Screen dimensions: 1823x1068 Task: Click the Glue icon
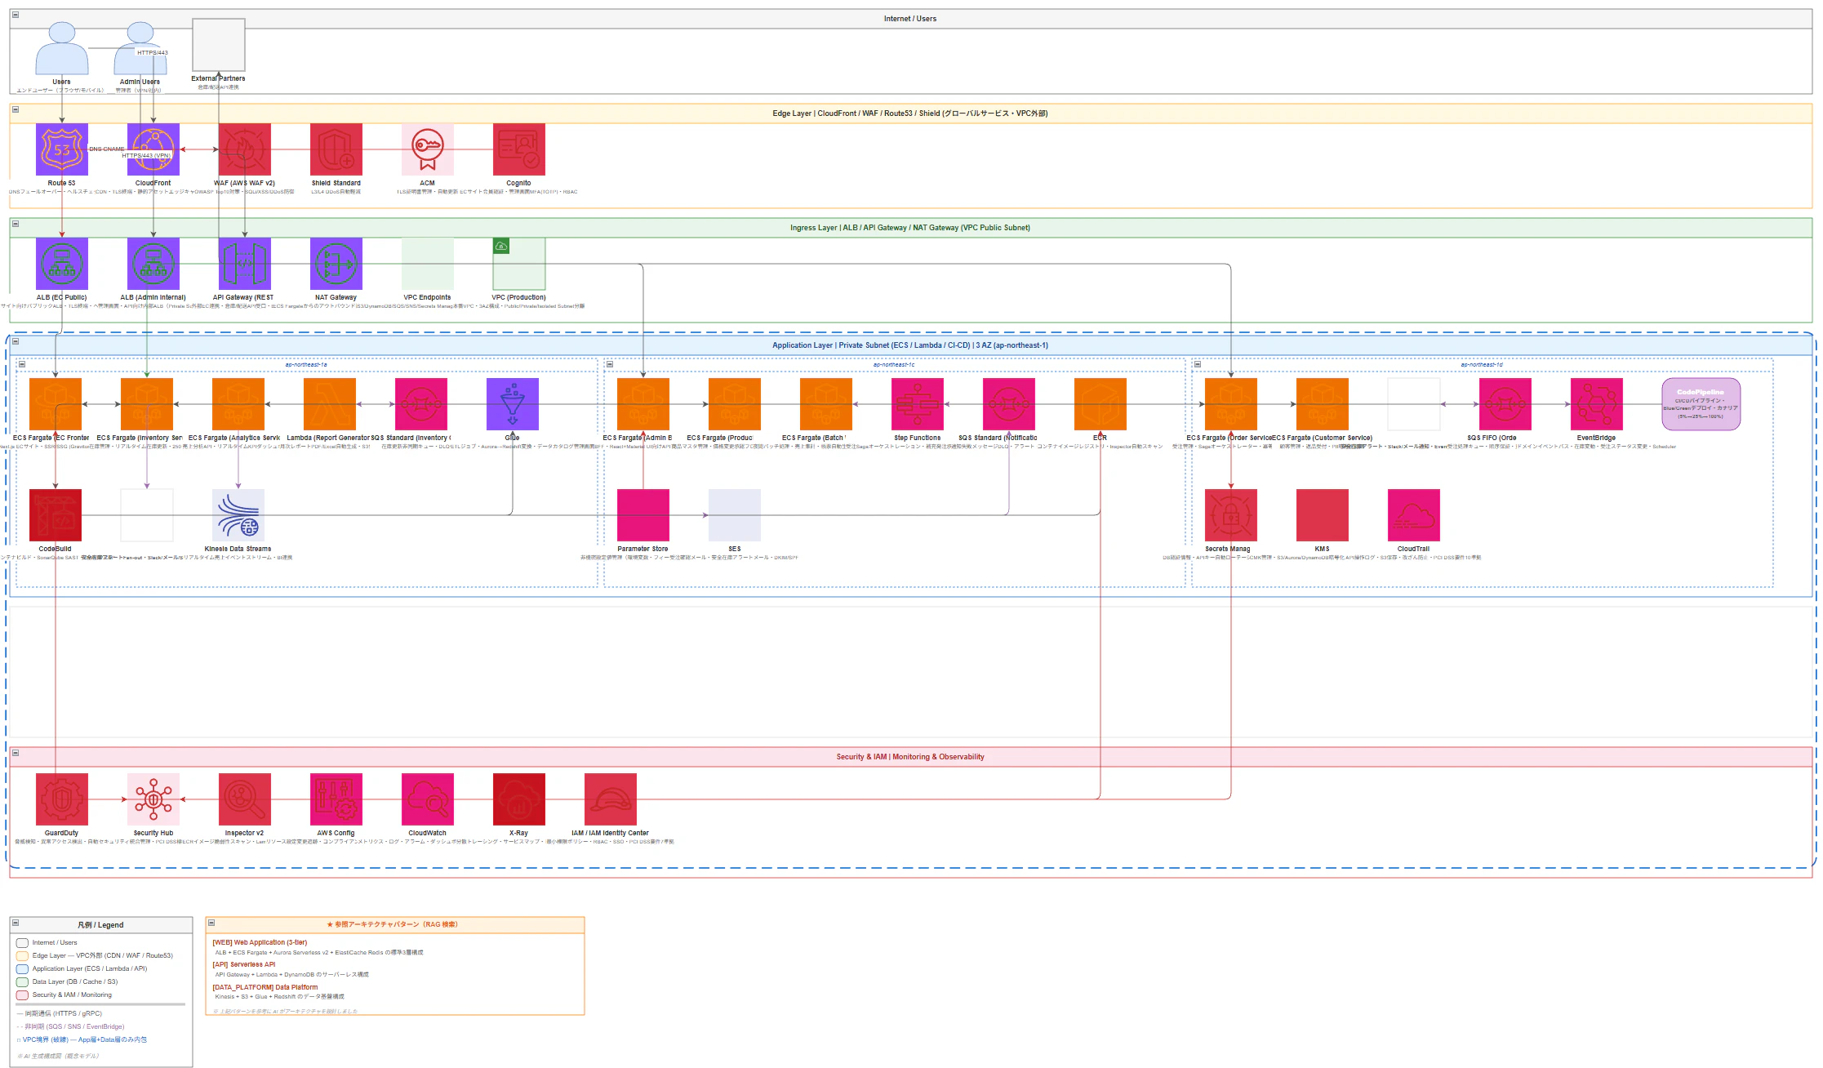pyautogui.click(x=513, y=404)
